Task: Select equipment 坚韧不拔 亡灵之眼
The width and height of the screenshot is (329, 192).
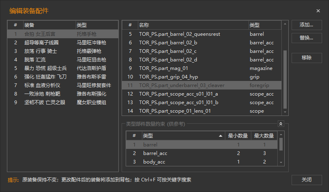Action: pyautogui.click(x=44, y=102)
